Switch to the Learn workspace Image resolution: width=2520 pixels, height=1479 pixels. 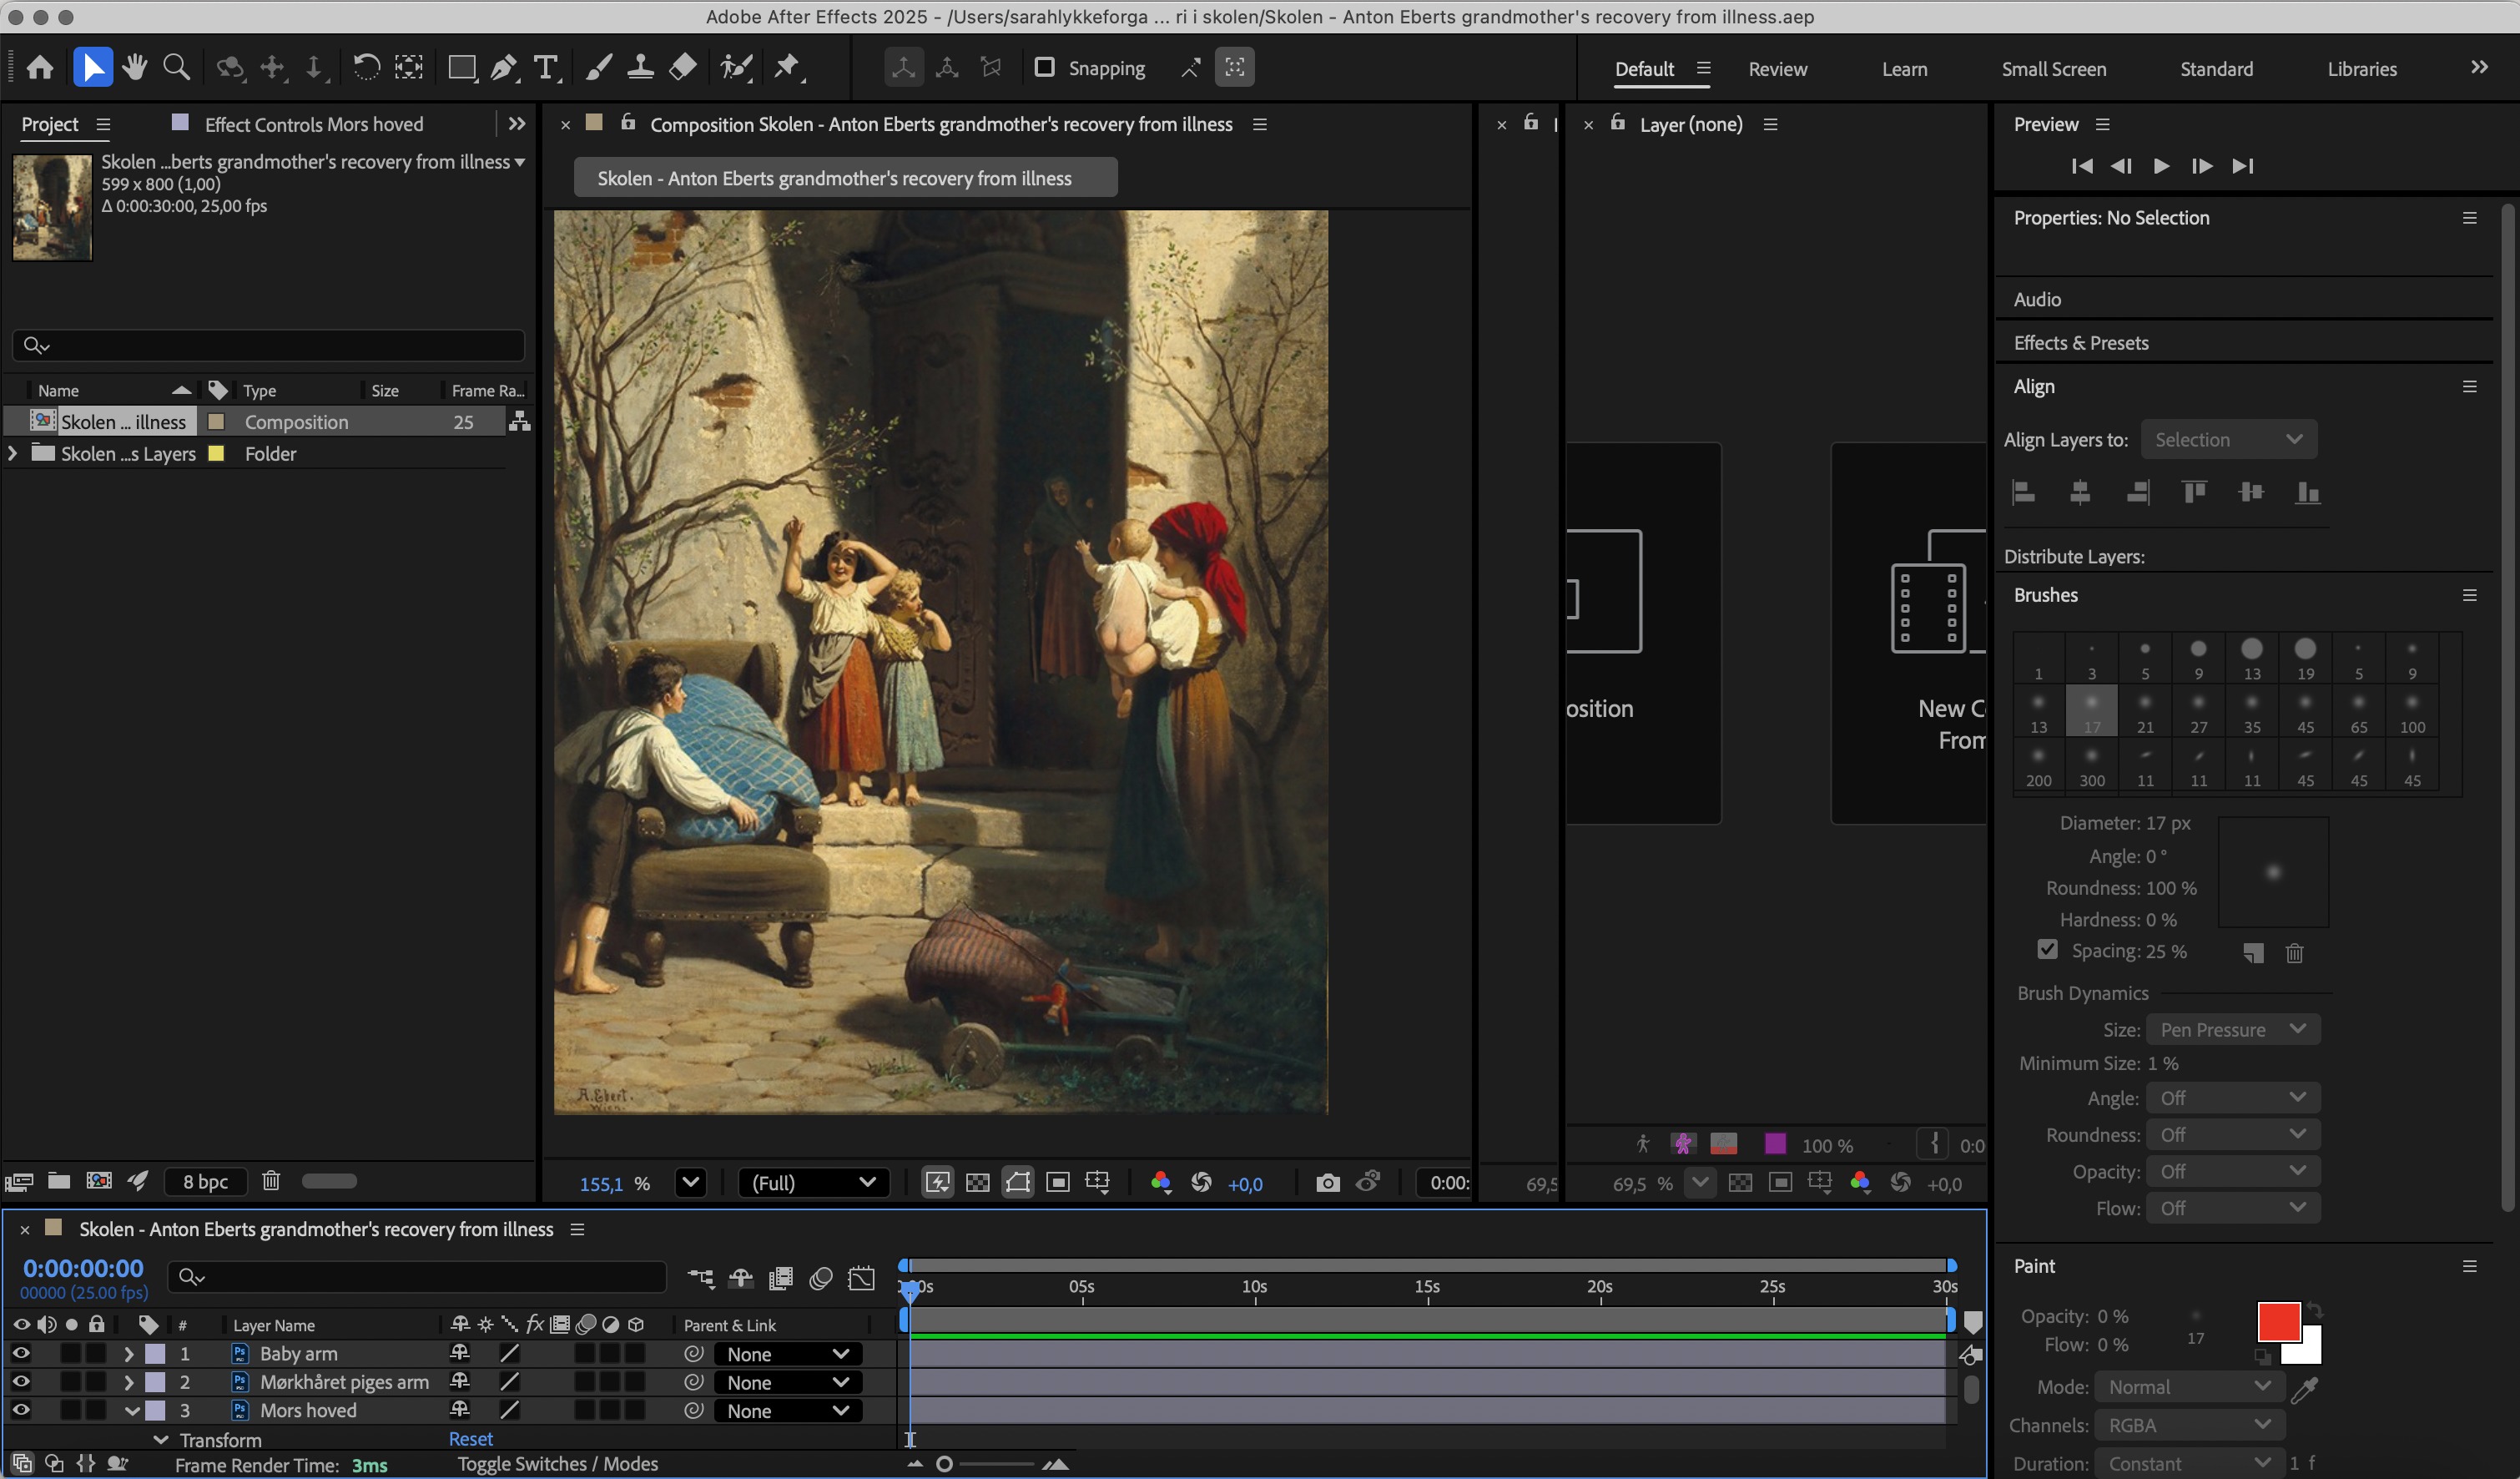[1904, 69]
